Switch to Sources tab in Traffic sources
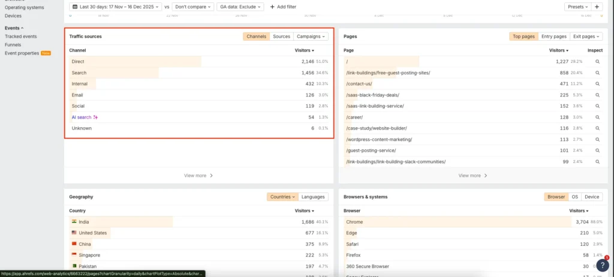 282,37
